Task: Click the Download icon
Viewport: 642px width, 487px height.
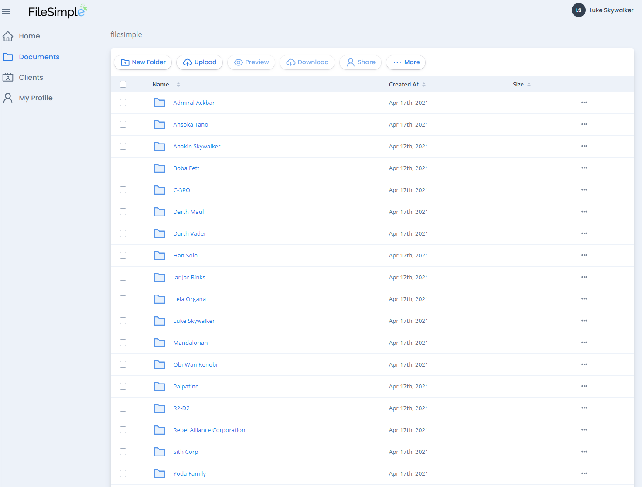Action: tap(290, 62)
